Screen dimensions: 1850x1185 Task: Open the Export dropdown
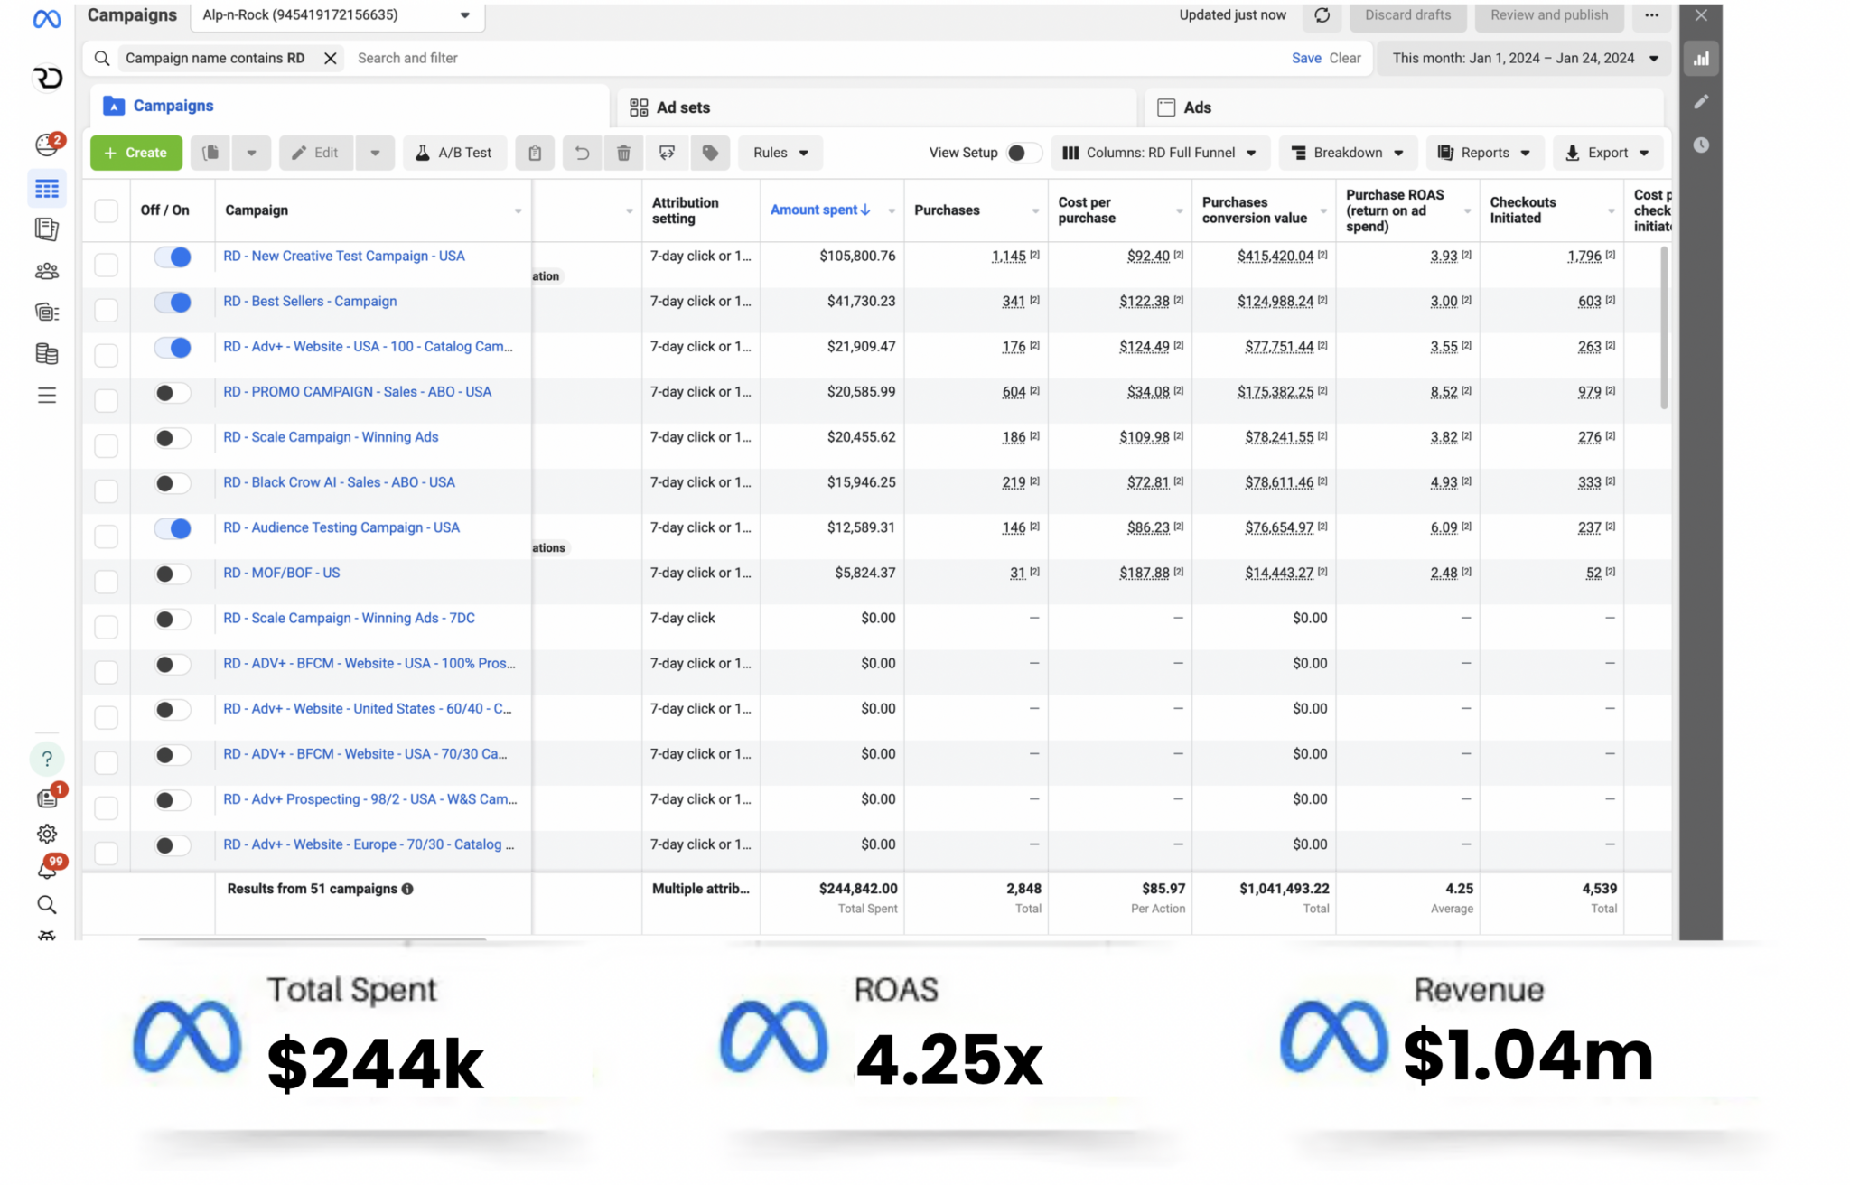click(1607, 153)
